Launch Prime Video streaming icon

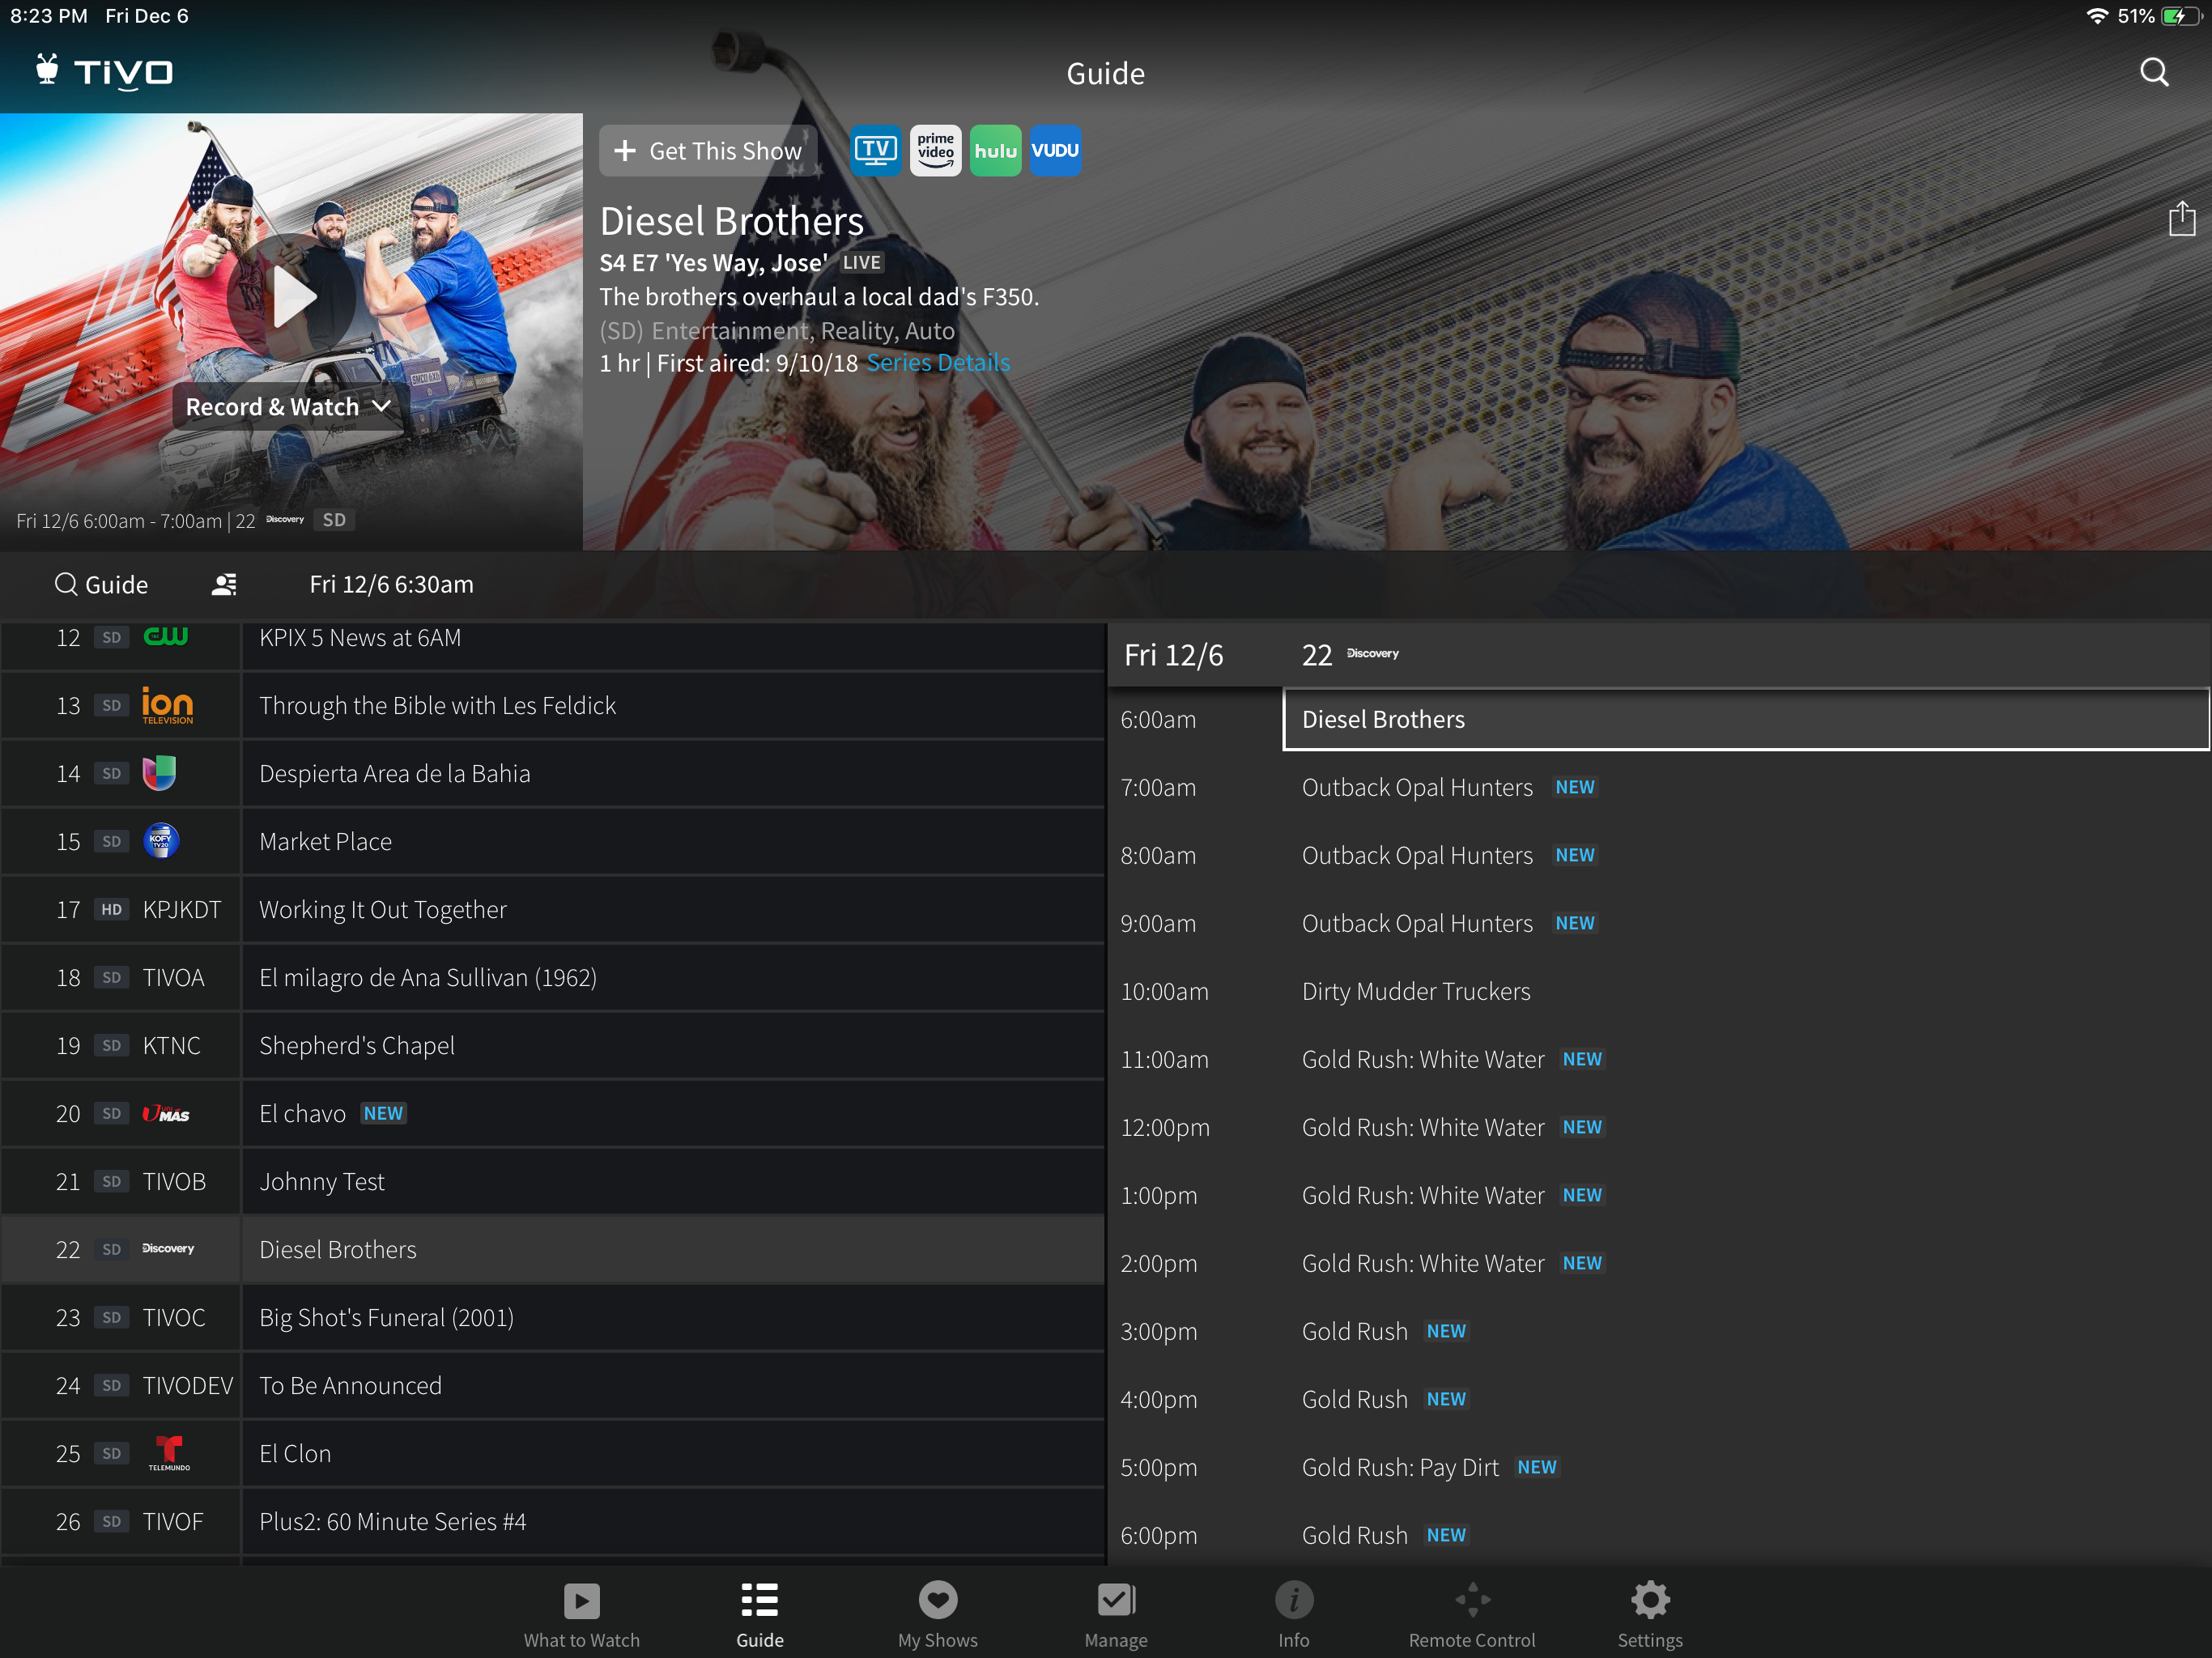point(935,151)
